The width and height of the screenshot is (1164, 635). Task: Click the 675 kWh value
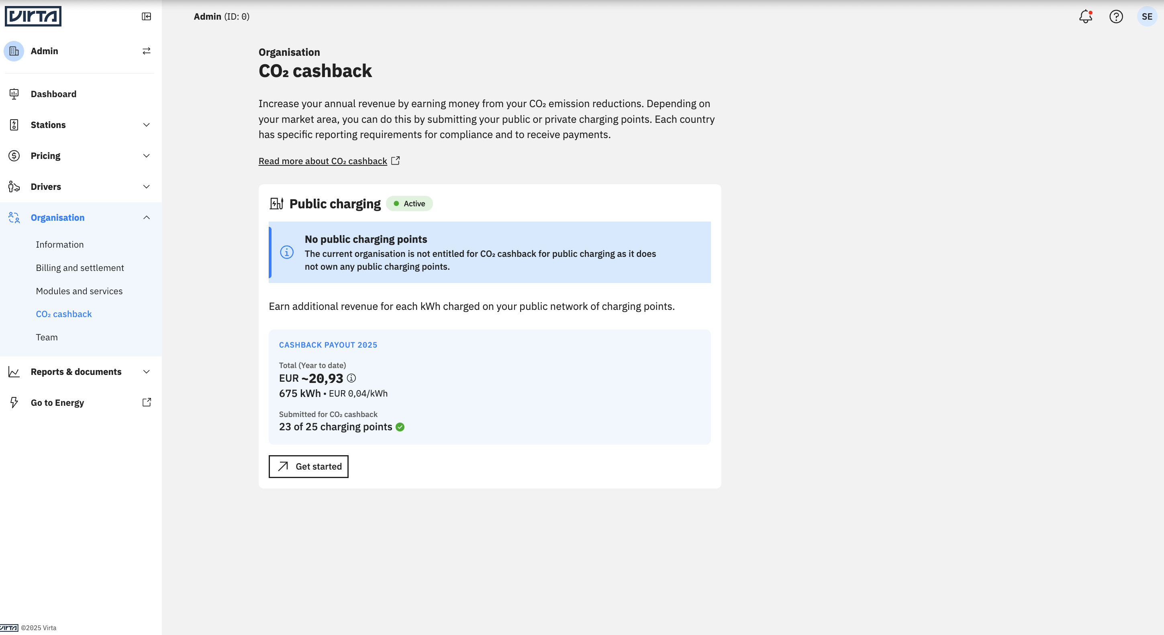tap(300, 393)
